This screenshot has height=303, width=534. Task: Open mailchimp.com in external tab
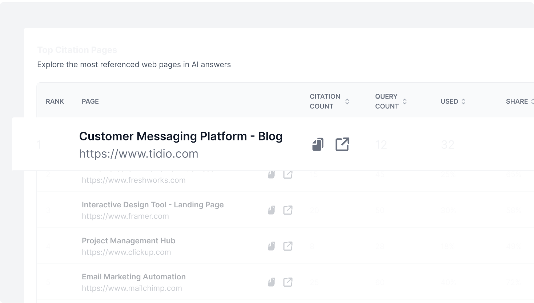tap(288, 282)
